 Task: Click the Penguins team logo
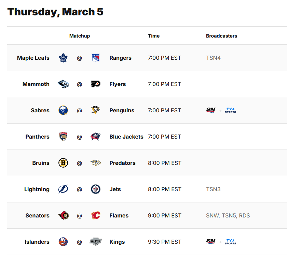(x=96, y=111)
